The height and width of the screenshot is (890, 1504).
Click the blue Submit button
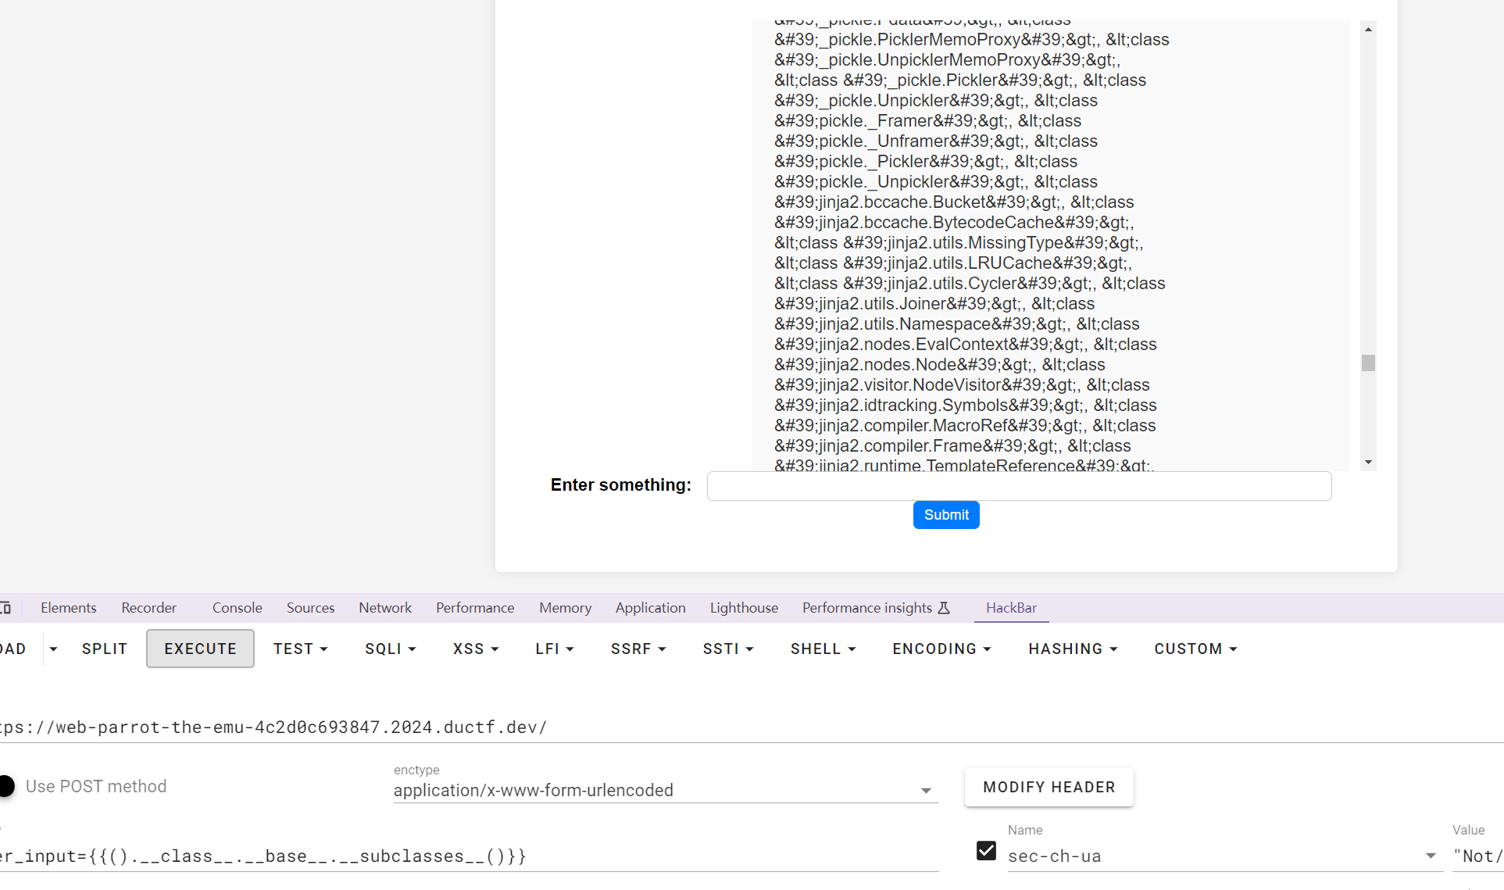point(946,515)
